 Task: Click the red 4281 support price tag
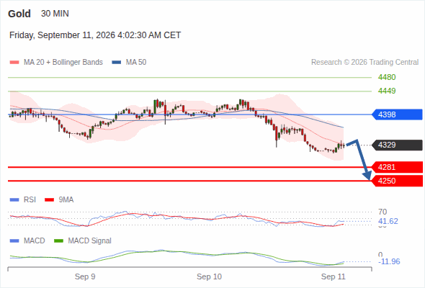(x=397, y=167)
